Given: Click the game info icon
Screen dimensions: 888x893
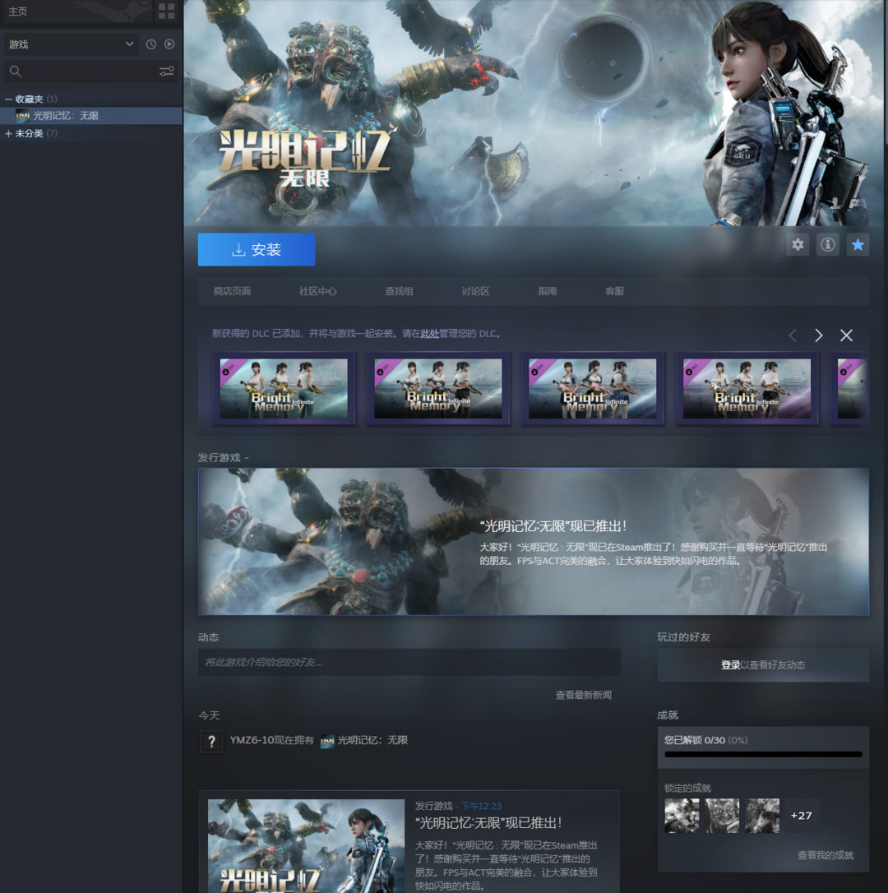Looking at the screenshot, I should click(x=828, y=244).
